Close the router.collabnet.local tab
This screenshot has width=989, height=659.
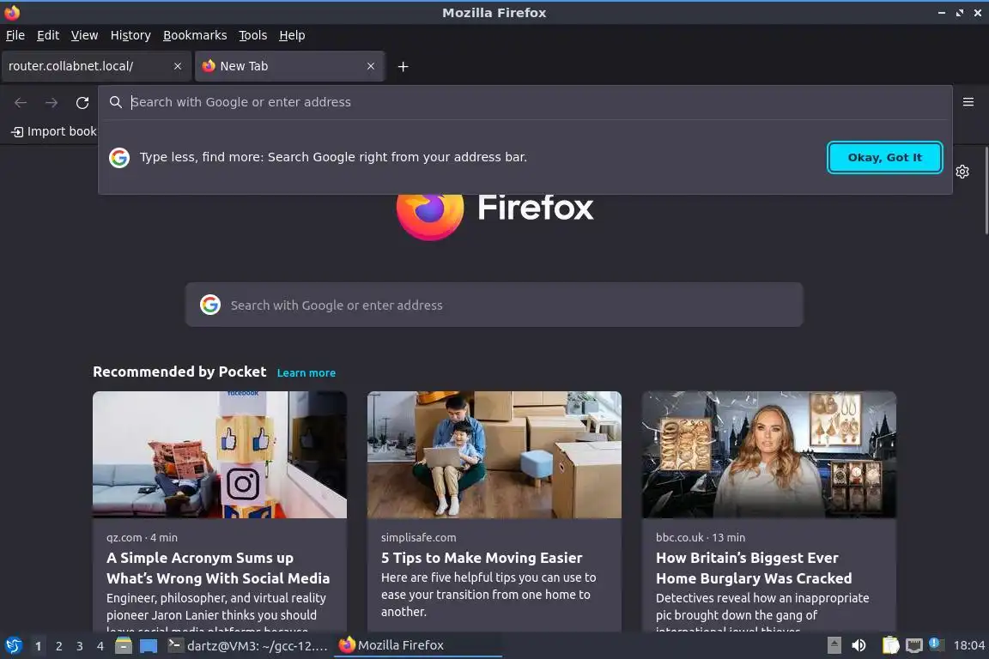click(178, 66)
